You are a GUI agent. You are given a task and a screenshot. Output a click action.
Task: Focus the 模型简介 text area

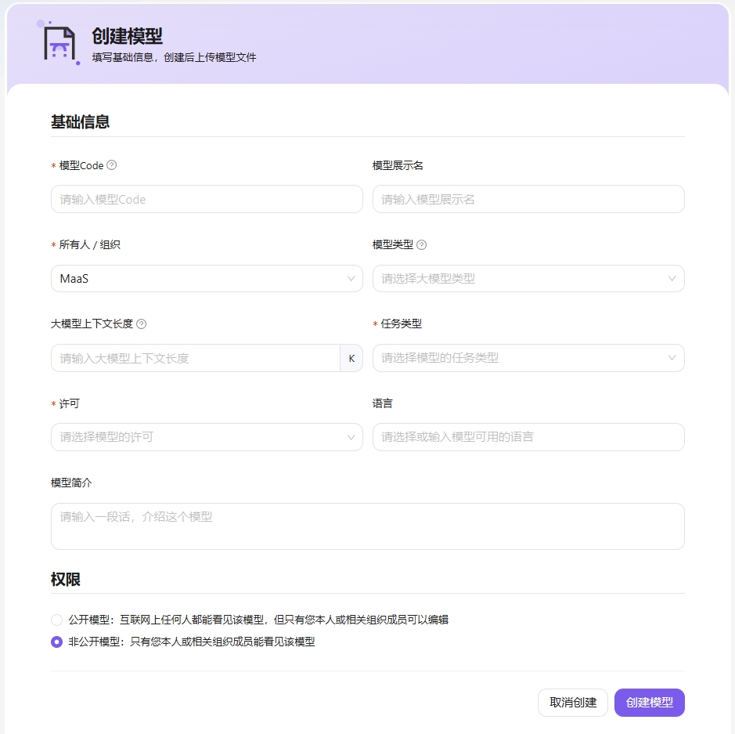point(368,526)
